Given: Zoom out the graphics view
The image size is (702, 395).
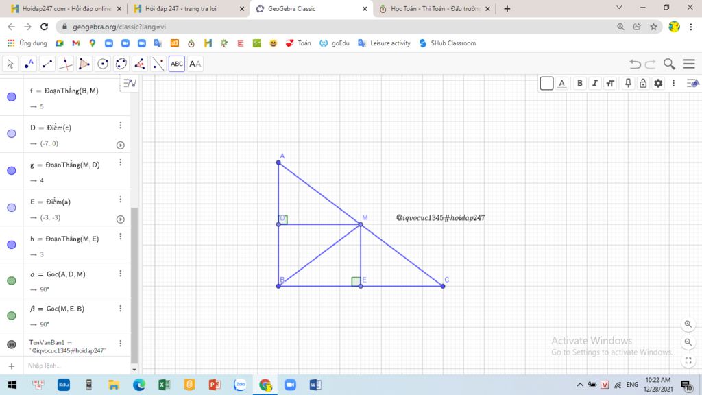Looking at the screenshot, I should pos(688,342).
